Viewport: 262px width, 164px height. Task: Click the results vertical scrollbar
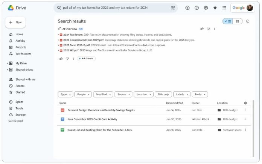point(253,129)
